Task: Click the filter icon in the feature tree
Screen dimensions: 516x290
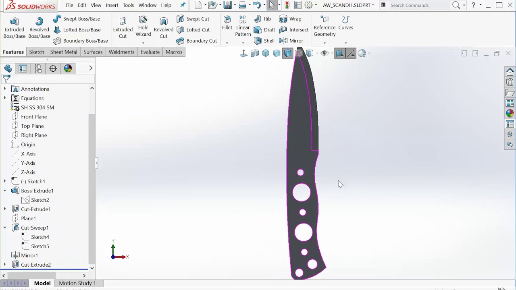Action: point(6,79)
